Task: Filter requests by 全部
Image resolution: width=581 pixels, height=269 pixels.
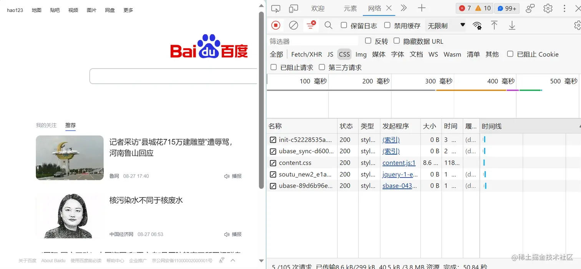Action: coord(276,54)
